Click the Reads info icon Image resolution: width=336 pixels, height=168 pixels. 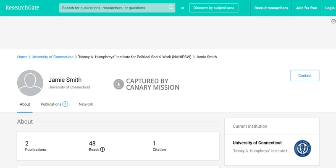tap(102, 150)
